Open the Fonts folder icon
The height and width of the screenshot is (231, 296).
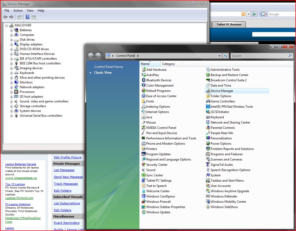click(144, 101)
